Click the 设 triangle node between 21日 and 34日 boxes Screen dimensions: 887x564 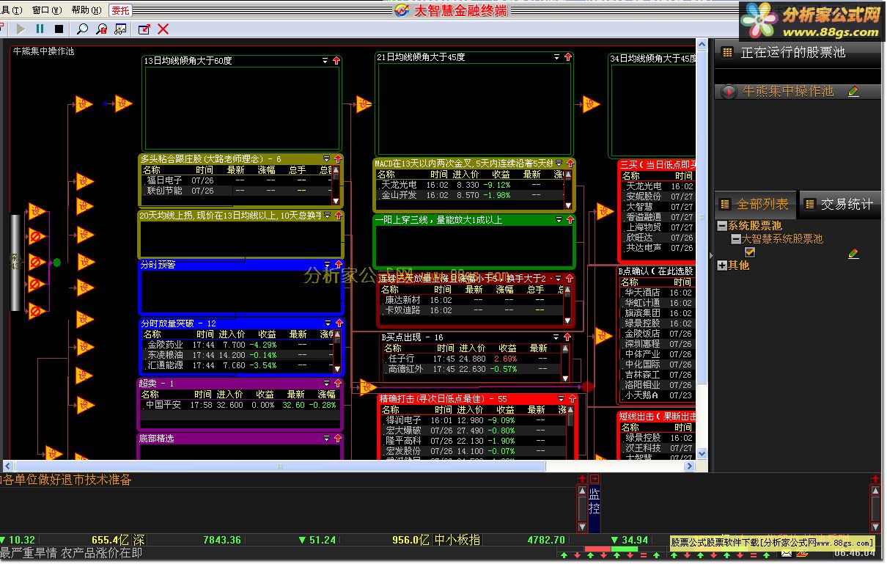click(x=591, y=104)
